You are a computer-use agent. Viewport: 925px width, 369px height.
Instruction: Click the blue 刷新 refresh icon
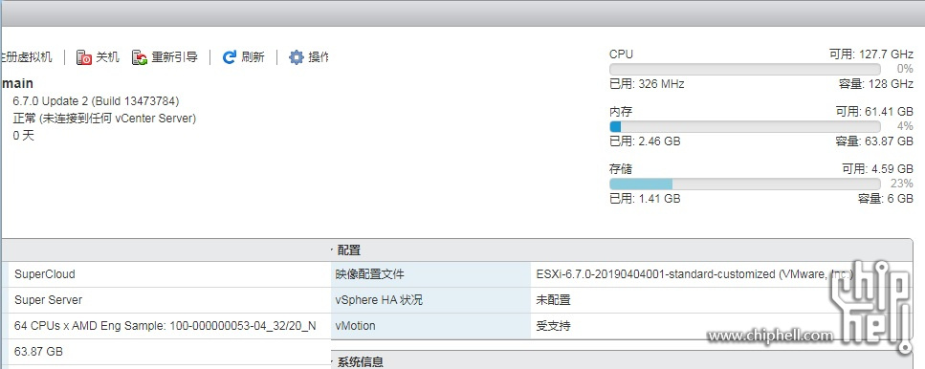click(x=230, y=57)
